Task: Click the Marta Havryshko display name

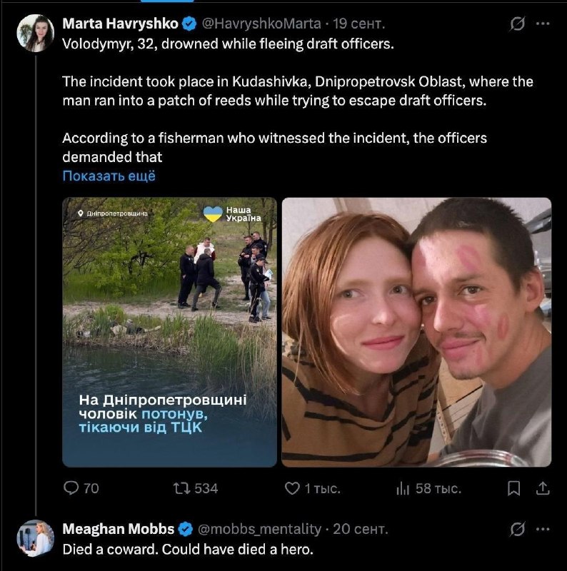Action: click(120, 24)
